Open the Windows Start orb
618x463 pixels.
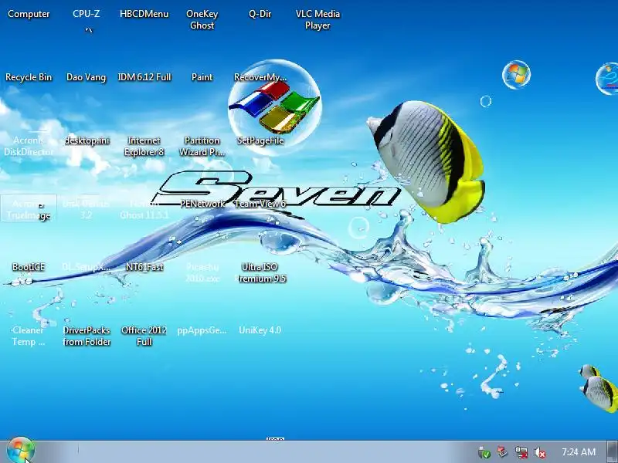tap(21, 450)
